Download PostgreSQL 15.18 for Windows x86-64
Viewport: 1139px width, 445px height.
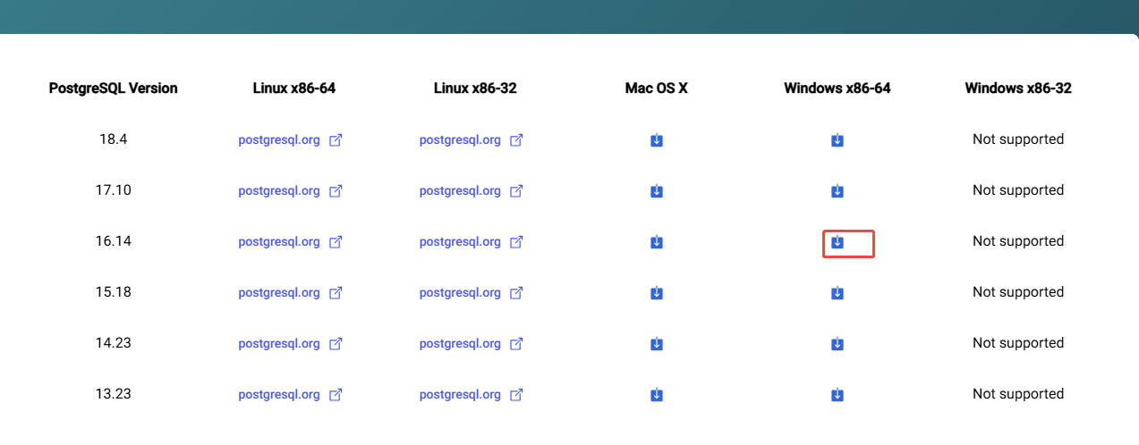[837, 293]
